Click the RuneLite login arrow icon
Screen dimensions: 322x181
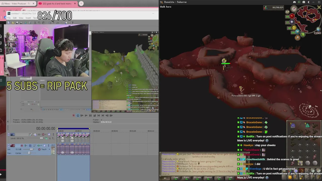[x=299, y=2]
